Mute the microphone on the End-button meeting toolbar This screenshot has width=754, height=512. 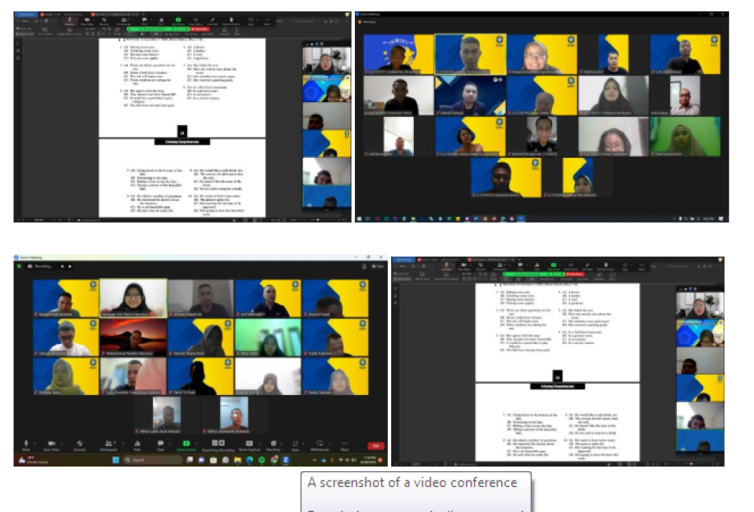27,445
